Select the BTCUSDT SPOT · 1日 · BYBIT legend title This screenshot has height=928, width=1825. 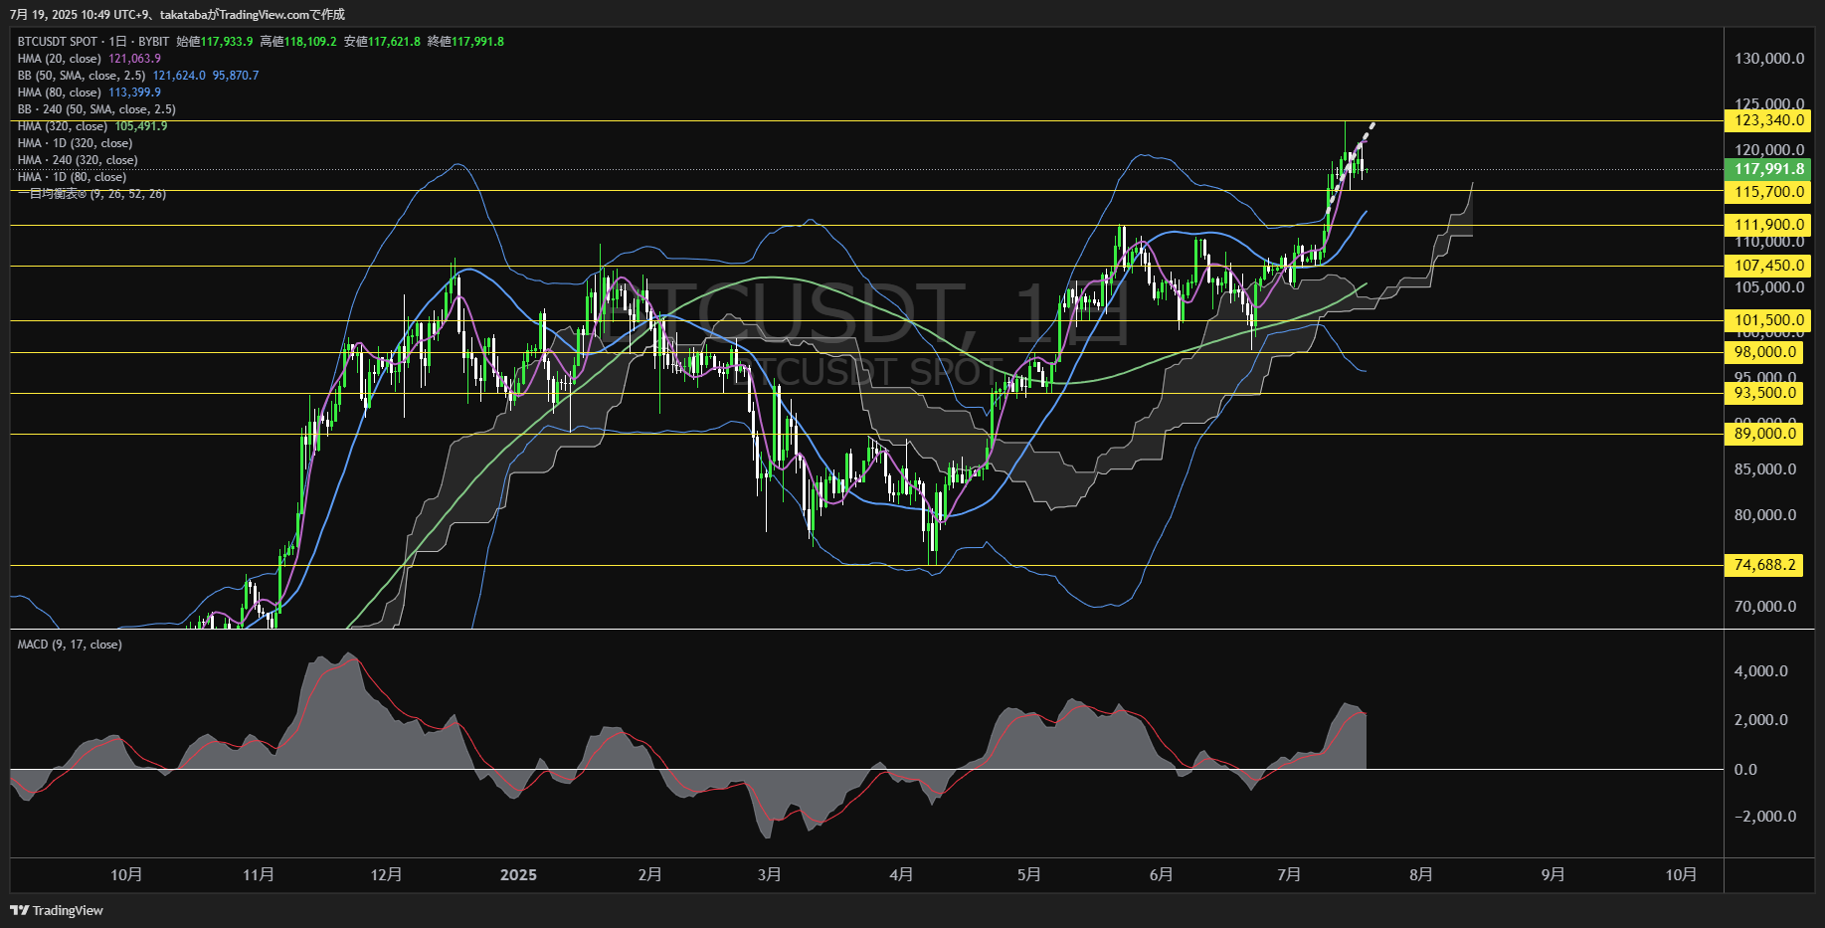[x=93, y=42]
